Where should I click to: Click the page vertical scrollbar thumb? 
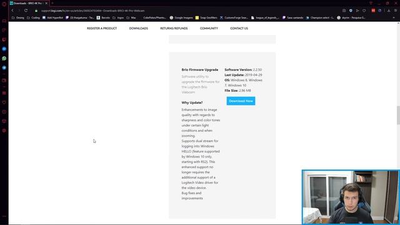coord(398,115)
